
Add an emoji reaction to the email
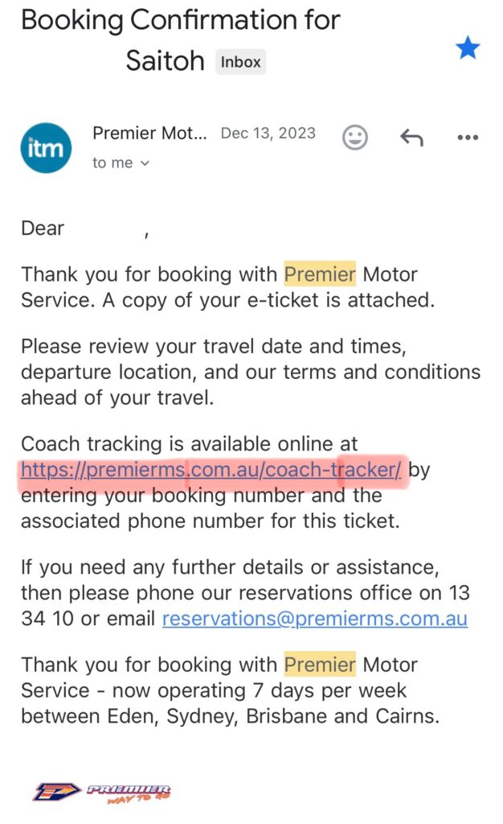[355, 138]
